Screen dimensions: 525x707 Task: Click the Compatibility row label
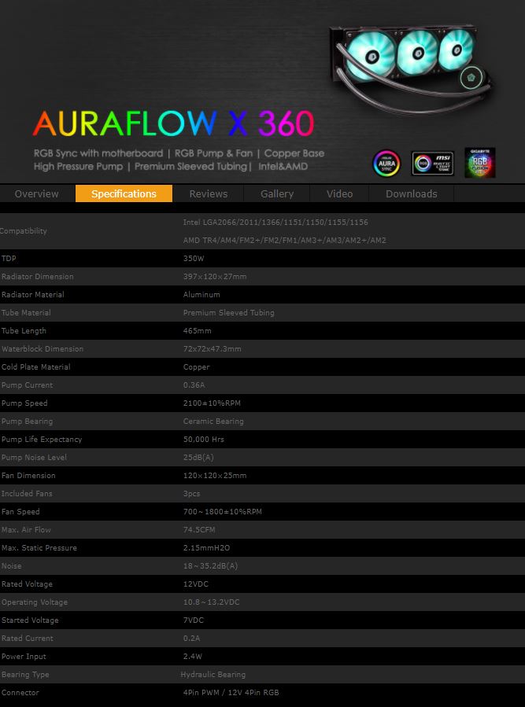click(24, 231)
